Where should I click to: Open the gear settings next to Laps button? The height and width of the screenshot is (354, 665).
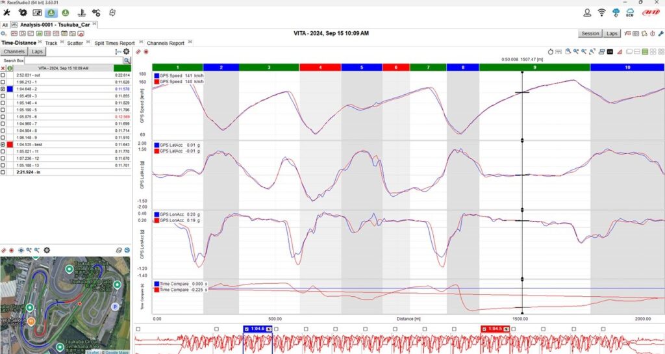click(x=126, y=51)
